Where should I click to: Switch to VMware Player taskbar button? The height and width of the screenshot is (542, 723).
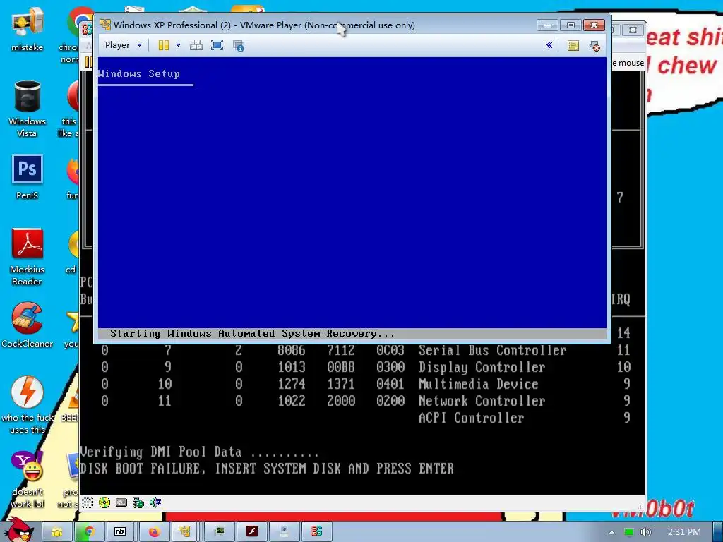184,532
